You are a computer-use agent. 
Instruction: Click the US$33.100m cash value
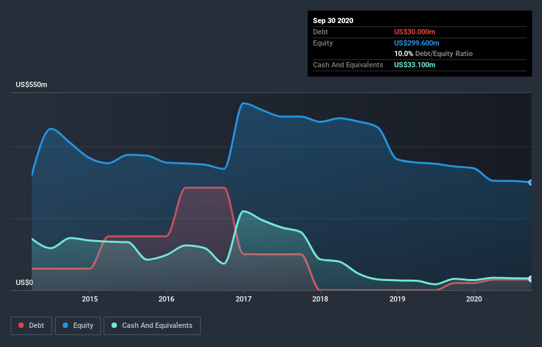(415, 65)
